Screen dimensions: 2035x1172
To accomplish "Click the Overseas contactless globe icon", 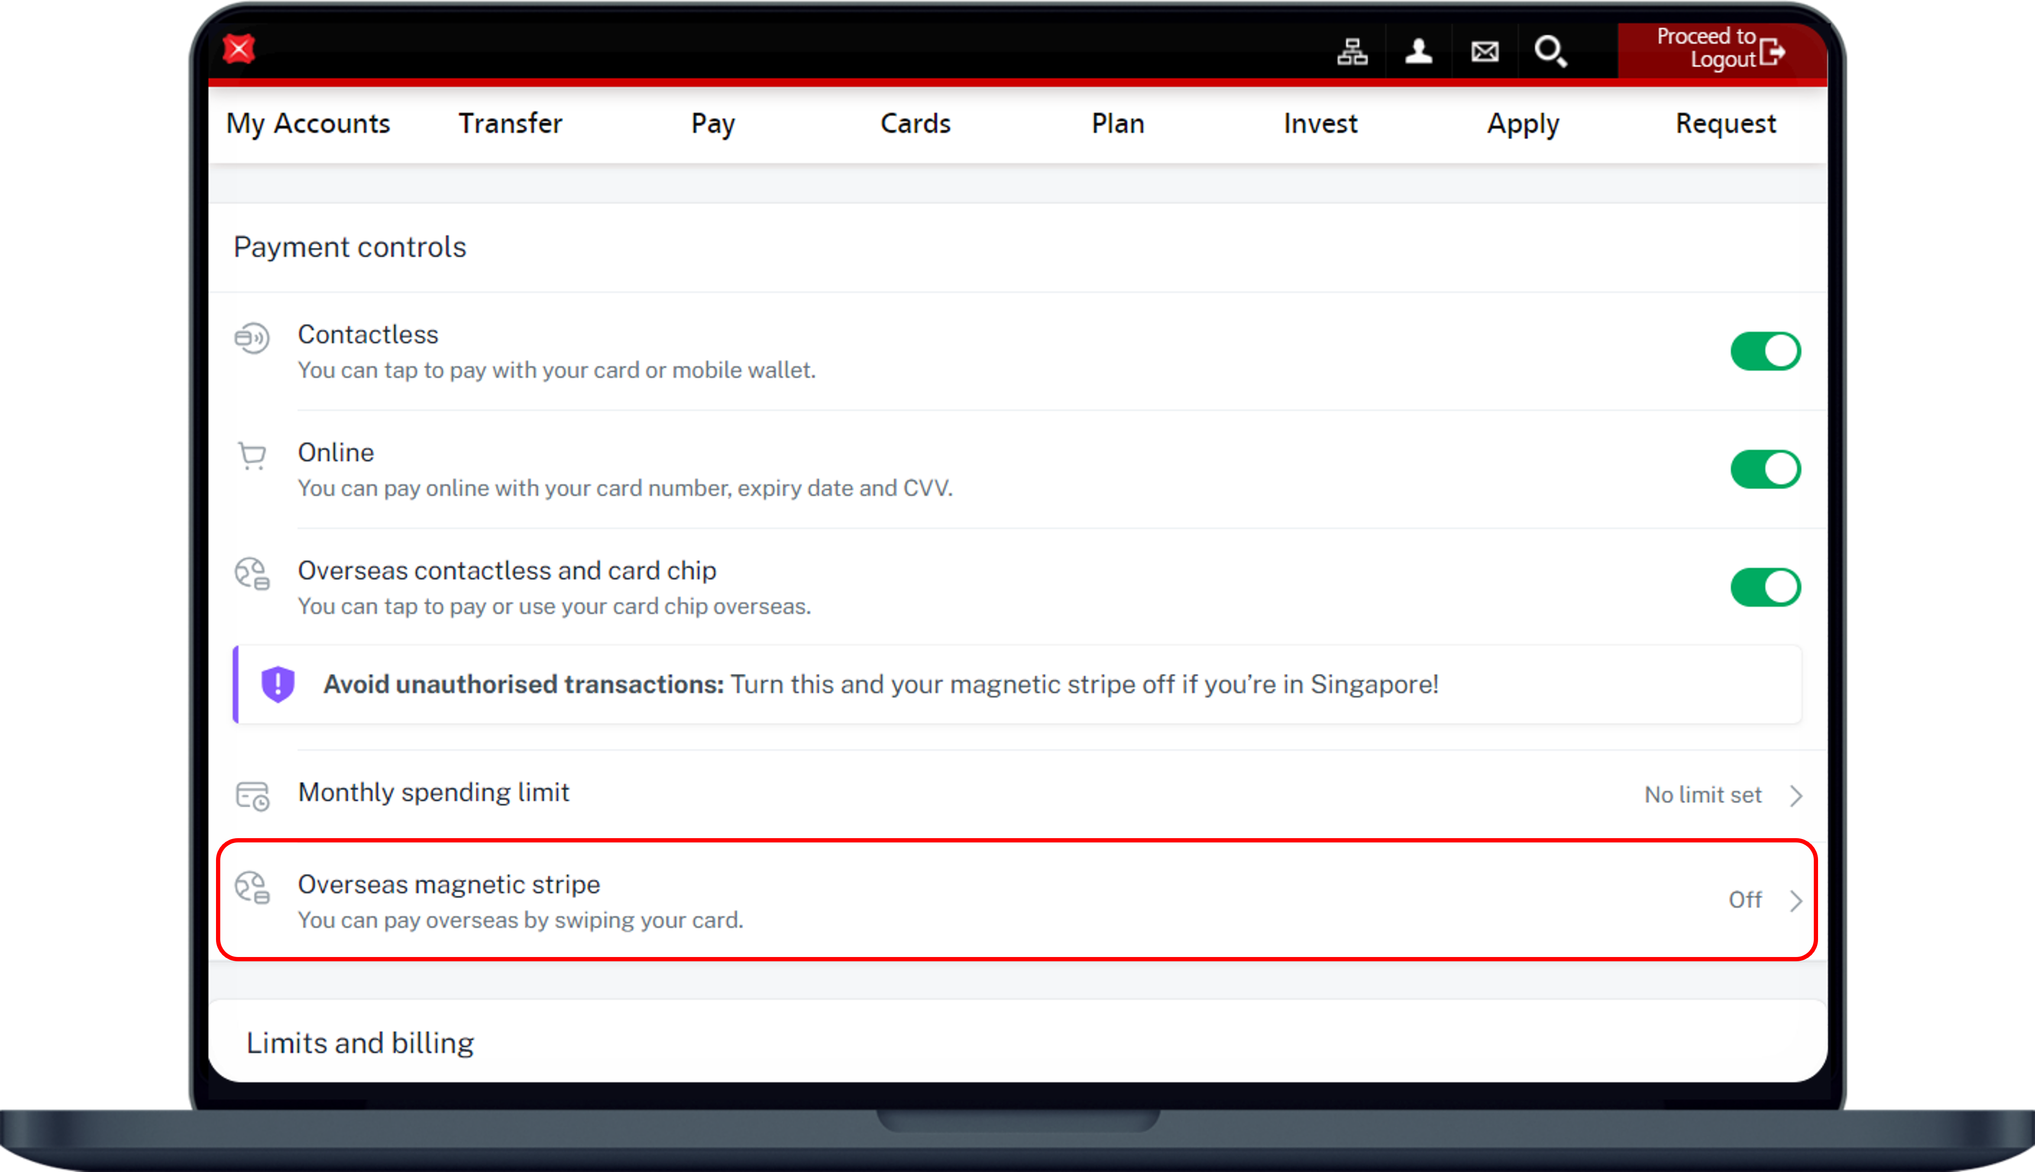I will [x=252, y=574].
